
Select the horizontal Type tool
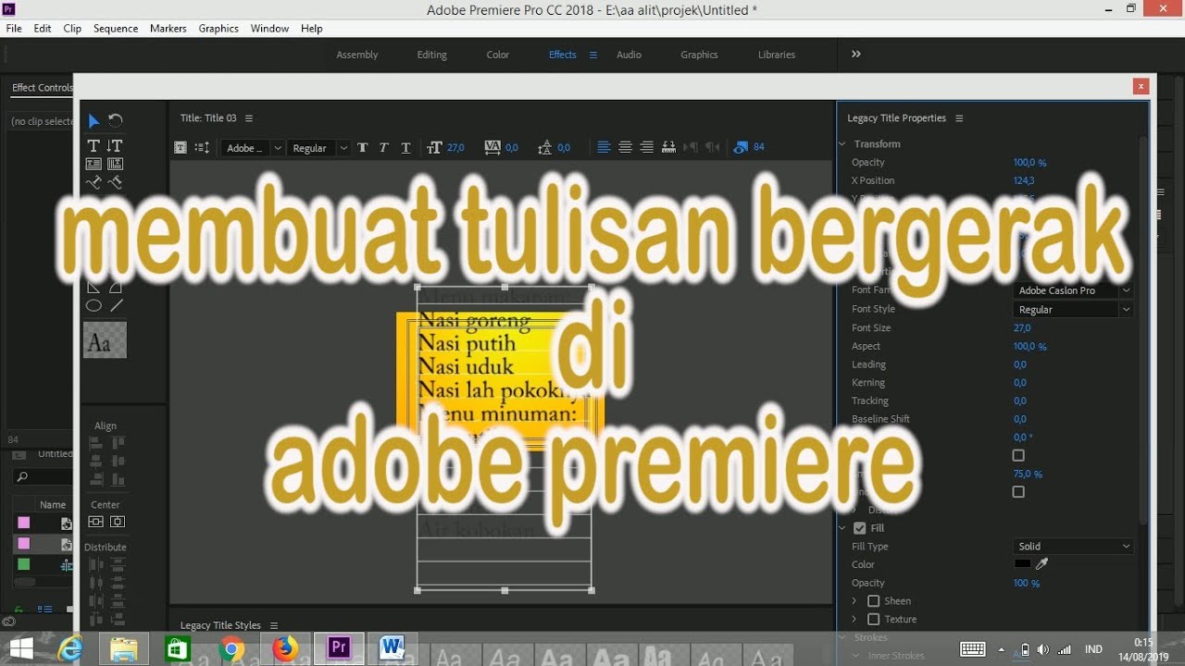[x=94, y=145]
